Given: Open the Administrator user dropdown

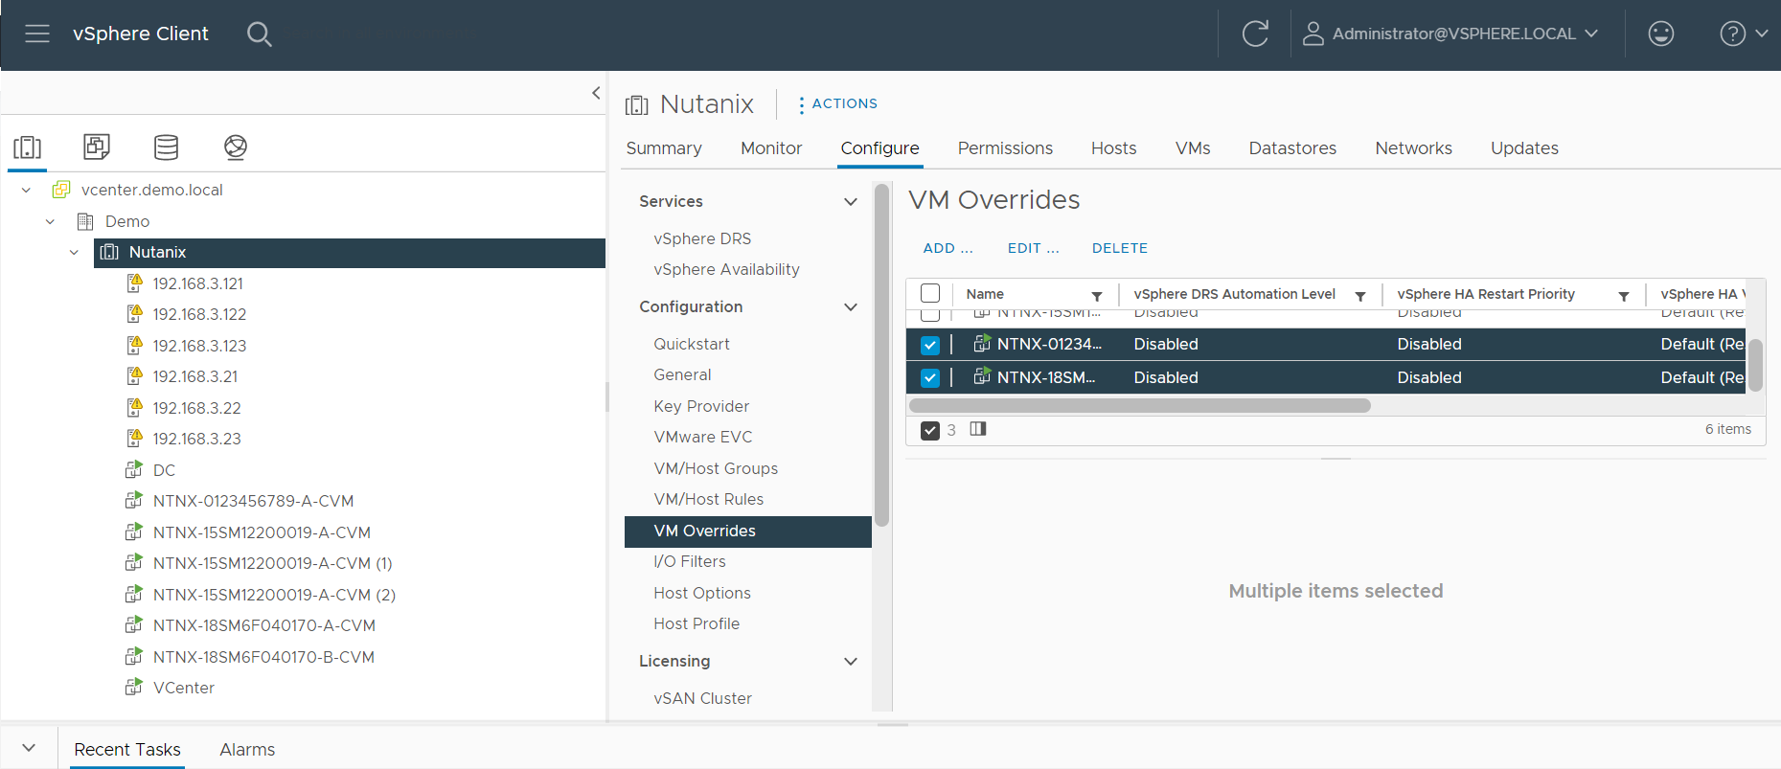Looking at the screenshot, I should [x=1450, y=34].
